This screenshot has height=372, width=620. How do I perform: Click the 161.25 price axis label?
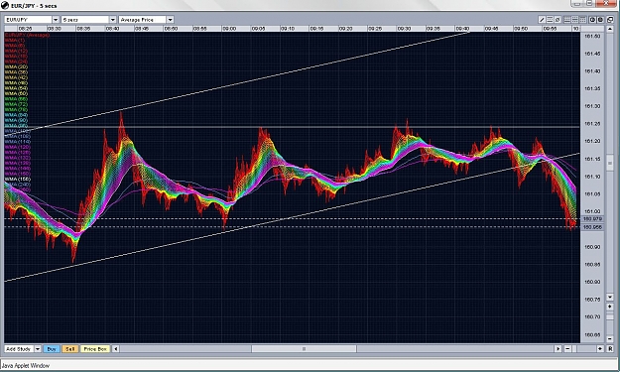tap(592, 124)
